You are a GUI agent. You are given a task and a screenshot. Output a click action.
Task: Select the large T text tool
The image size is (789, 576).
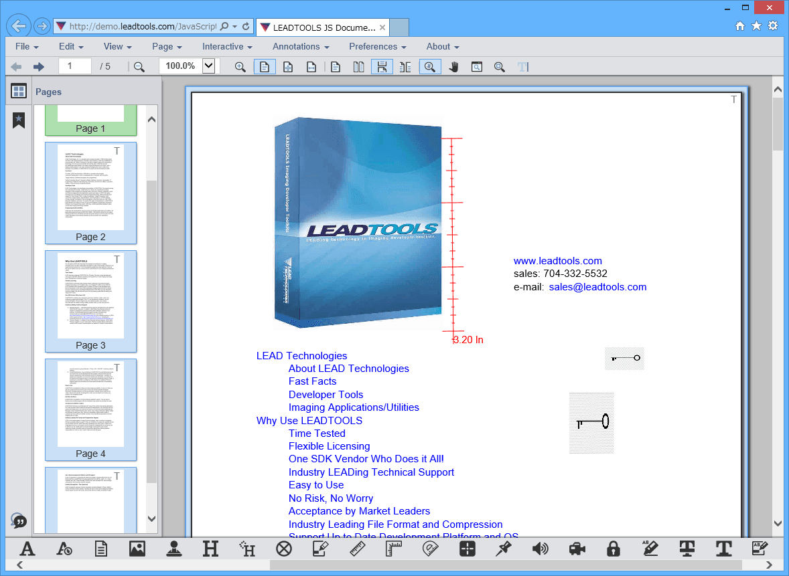(x=723, y=549)
